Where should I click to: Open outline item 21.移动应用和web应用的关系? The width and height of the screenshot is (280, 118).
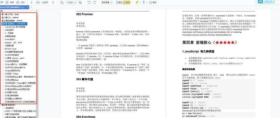click(17, 89)
